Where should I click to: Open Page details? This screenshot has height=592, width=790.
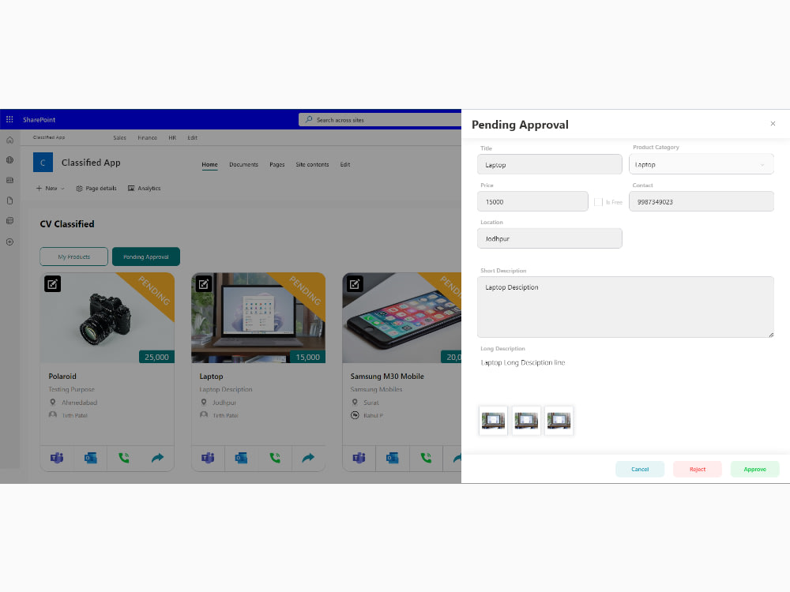96,189
